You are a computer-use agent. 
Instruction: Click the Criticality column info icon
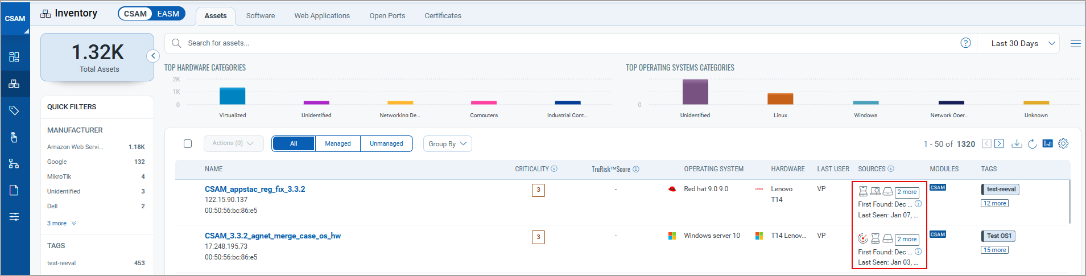tap(554, 169)
